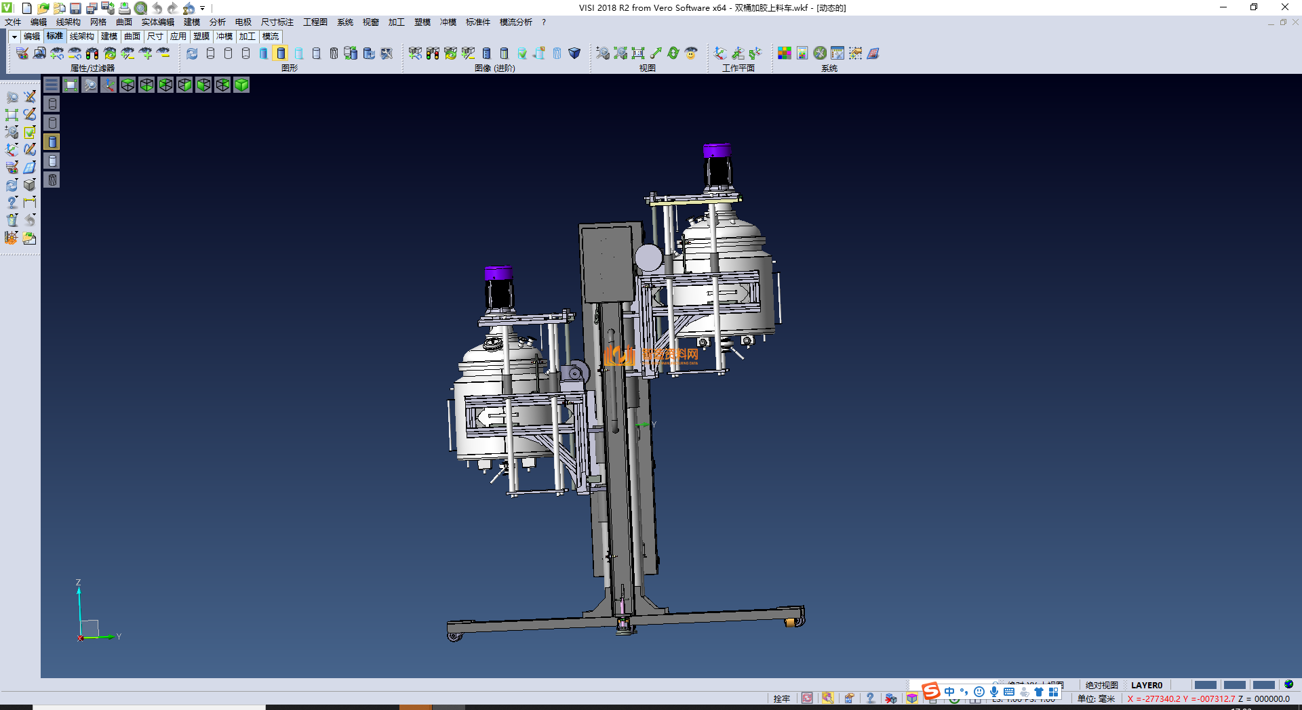Open the 分析 menu
Viewport: 1302px width, 710px height.
click(217, 22)
